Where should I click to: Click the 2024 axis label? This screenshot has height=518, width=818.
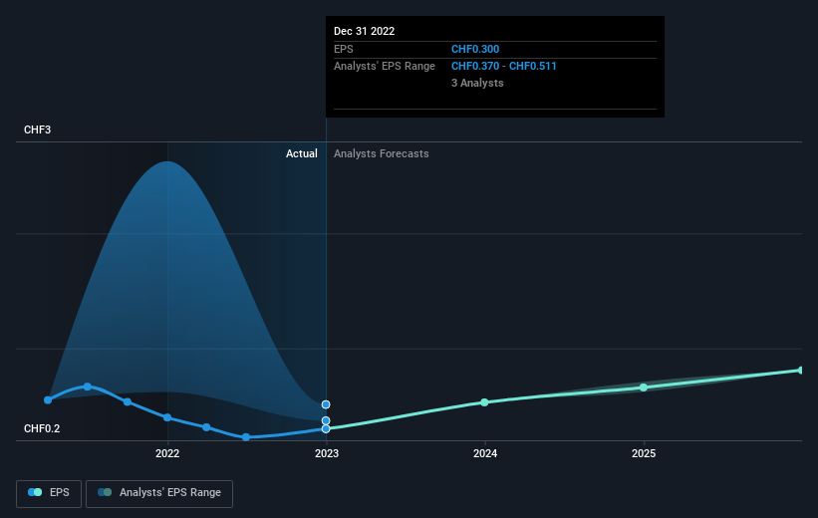point(485,453)
